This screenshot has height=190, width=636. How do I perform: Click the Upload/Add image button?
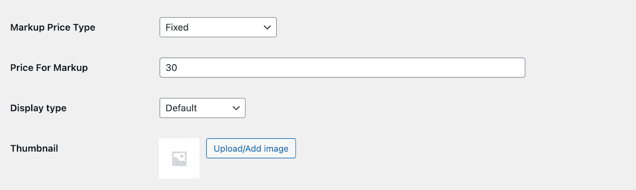[251, 148]
